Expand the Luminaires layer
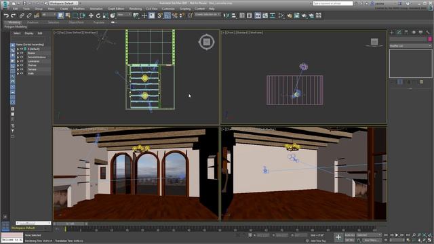This screenshot has width=434, height=244. tap(18, 62)
